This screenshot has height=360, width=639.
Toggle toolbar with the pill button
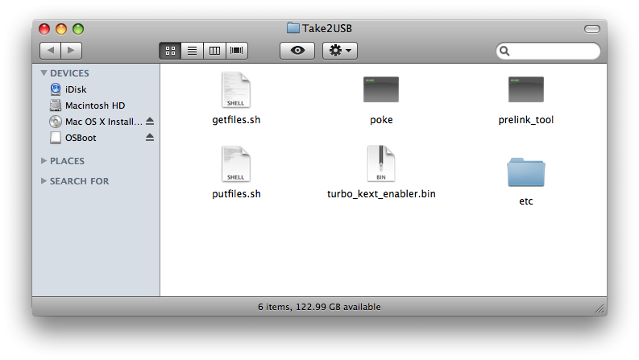pyautogui.click(x=591, y=29)
